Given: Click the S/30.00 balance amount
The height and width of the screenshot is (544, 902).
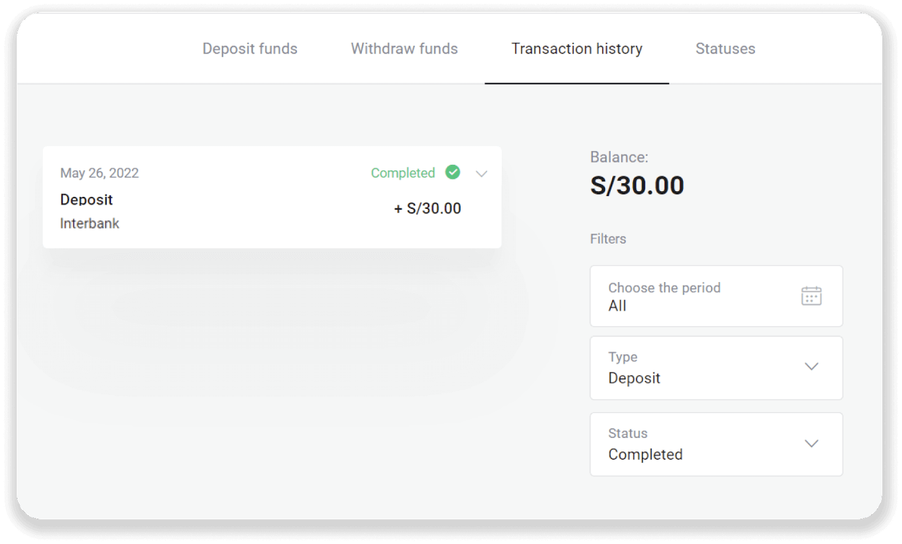Looking at the screenshot, I should [x=637, y=186].
